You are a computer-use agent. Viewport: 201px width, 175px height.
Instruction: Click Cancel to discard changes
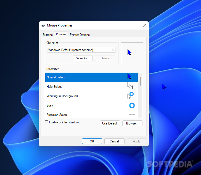click(x=114, y=141)
